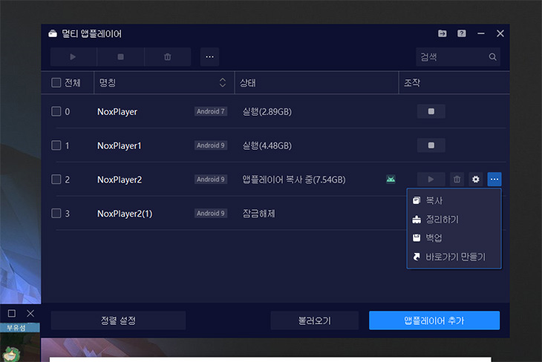Image resolution: width=542 pixels, height=362 pixels.
Task: Delete NoxPlayer2 using its trash icon
Action: coord(457,180)
